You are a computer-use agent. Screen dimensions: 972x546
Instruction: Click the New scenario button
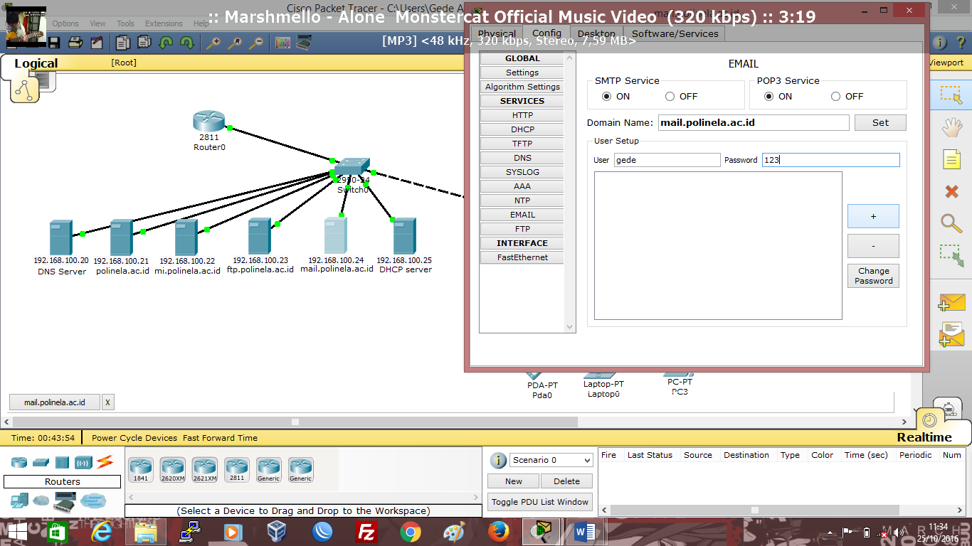point(514,481)
